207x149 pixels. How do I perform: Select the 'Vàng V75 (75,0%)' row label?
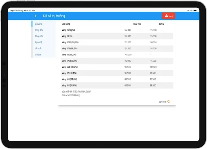coord(70,61)
